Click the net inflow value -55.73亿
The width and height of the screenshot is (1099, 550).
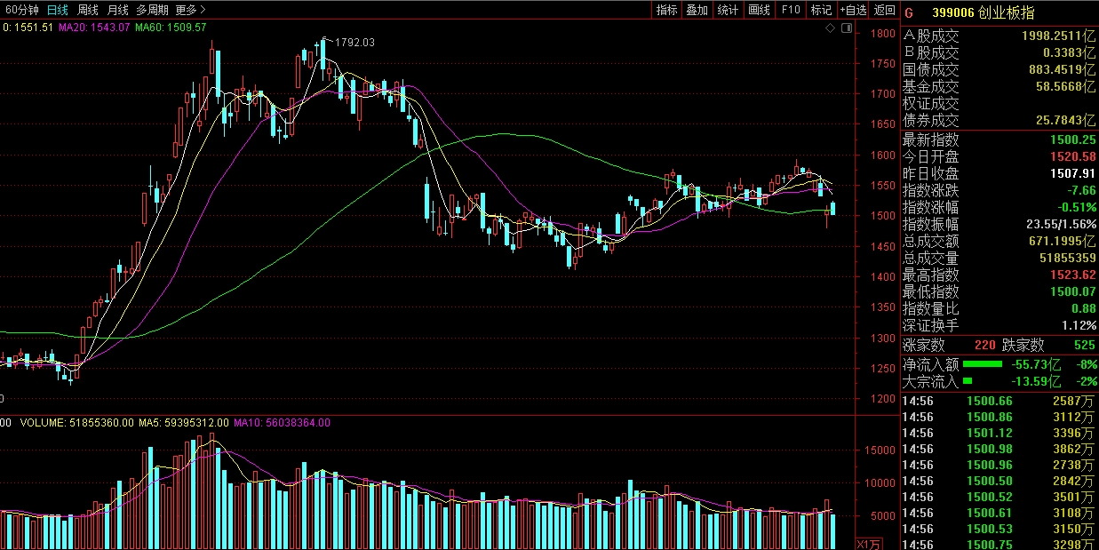coord(1037,364)
